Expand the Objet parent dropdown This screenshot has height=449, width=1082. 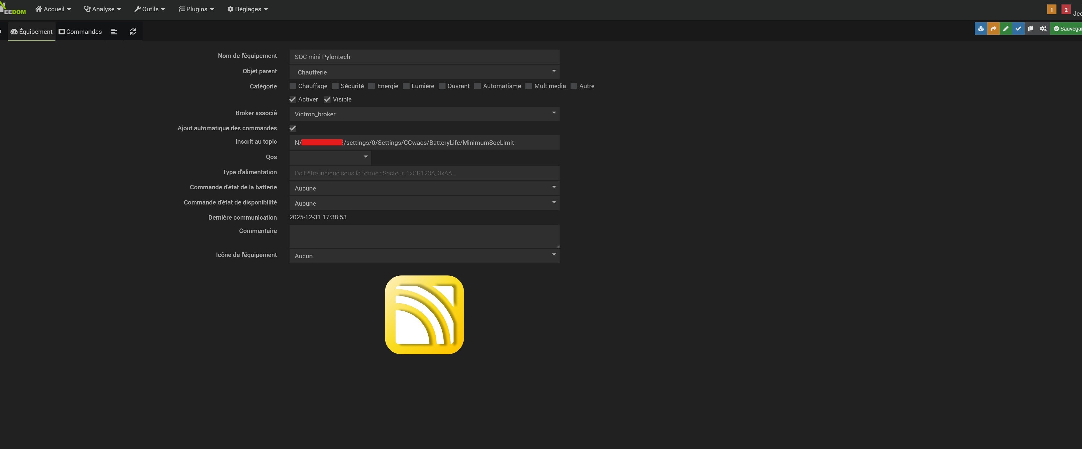pos(424,72)
